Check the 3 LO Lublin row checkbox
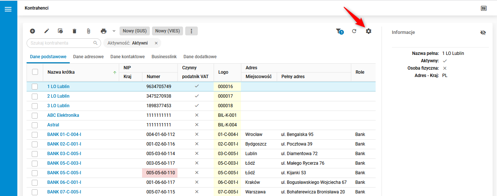 click(35, 106)
